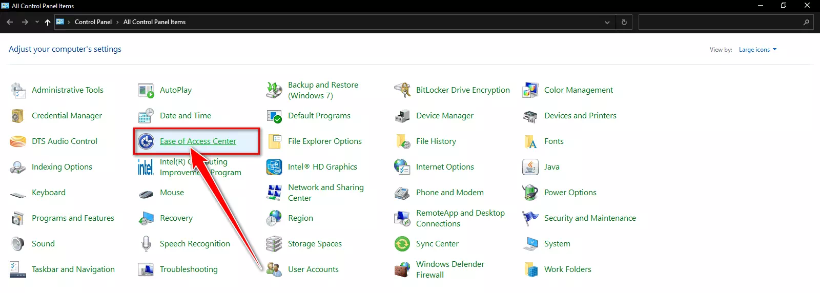This screenshot has height=293, width=820.
Task: Open Ease of Access Center icon
Action: point(146,141)
